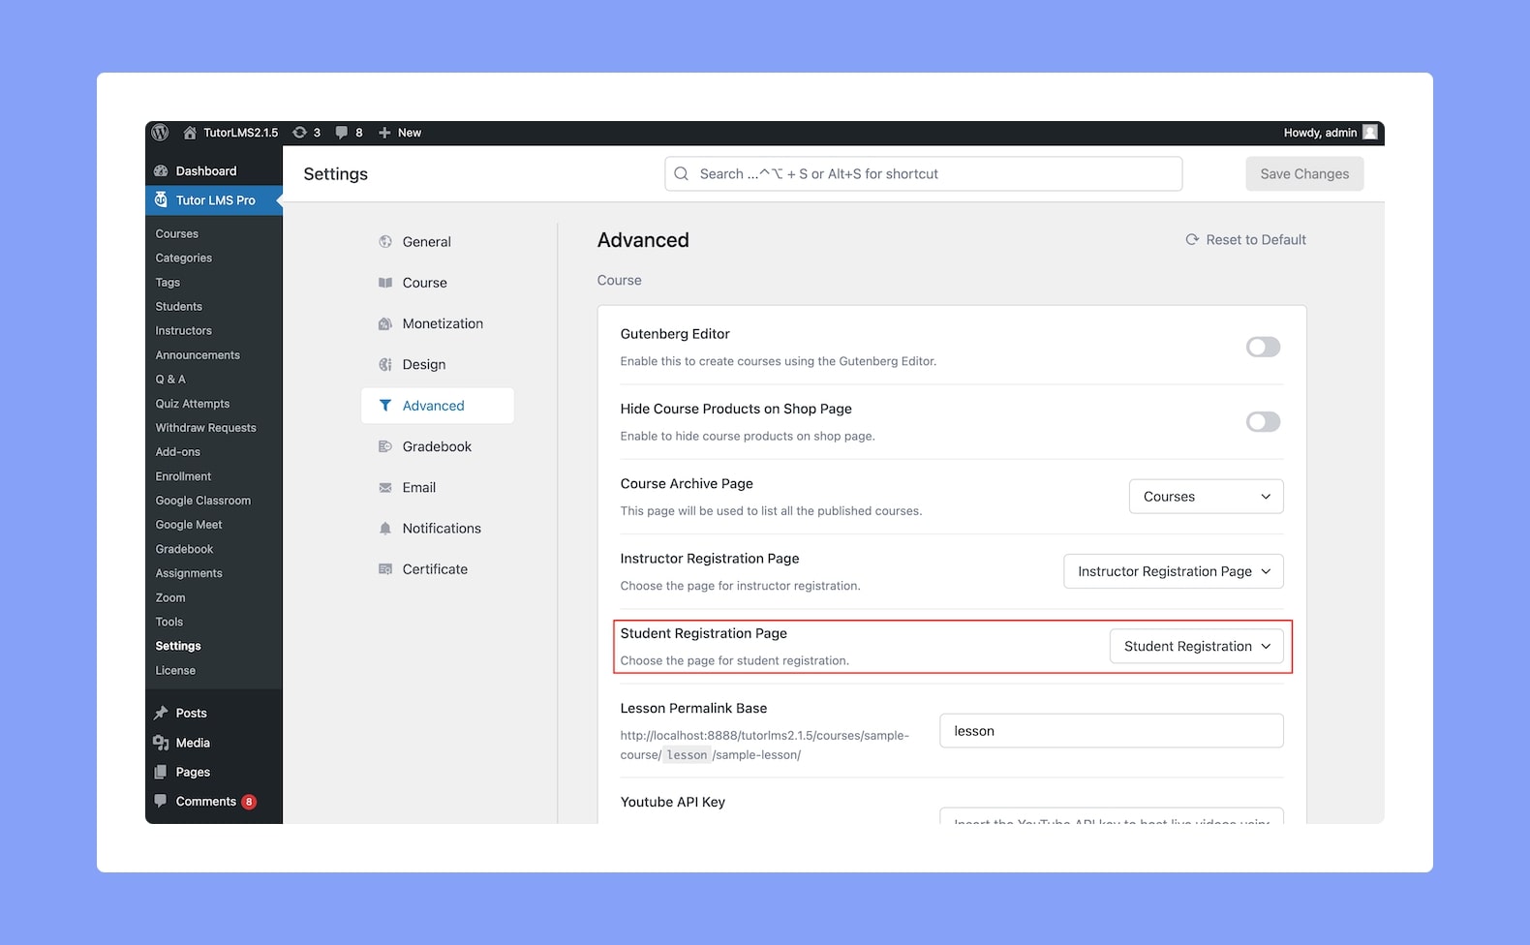Open the Student Registration Page dropdown
Screen dimensions: 1530x945
(x=1197, y=647)
